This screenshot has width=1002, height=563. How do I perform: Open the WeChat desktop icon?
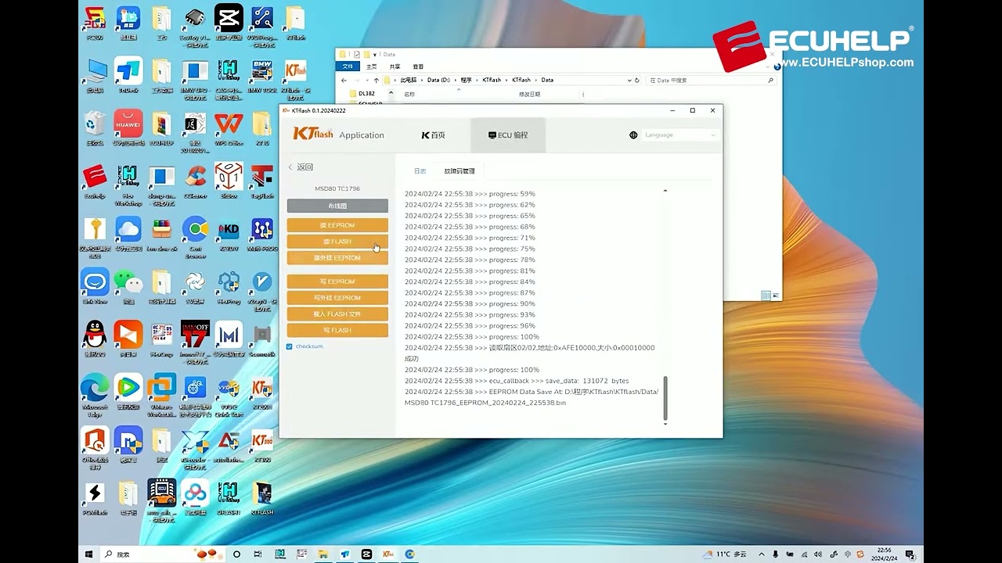[x=128, y=286]
